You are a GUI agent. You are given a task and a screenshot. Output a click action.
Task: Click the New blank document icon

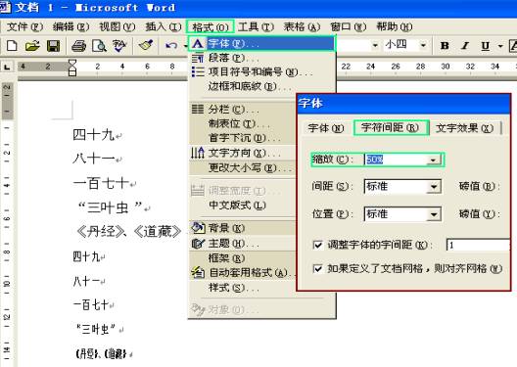(12, 46)
